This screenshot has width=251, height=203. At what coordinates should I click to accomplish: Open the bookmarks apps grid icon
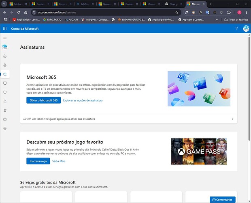(x=5, y=19)
